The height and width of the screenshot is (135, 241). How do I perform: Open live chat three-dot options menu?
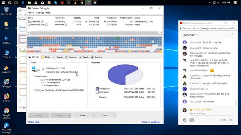click(x=233, y=35)
